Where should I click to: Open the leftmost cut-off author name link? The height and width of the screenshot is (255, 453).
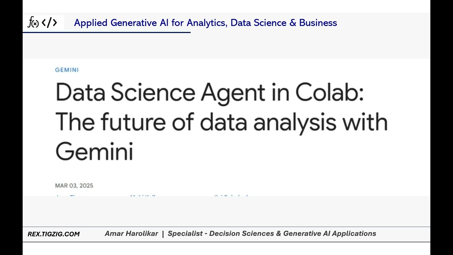tap(67, 195)
